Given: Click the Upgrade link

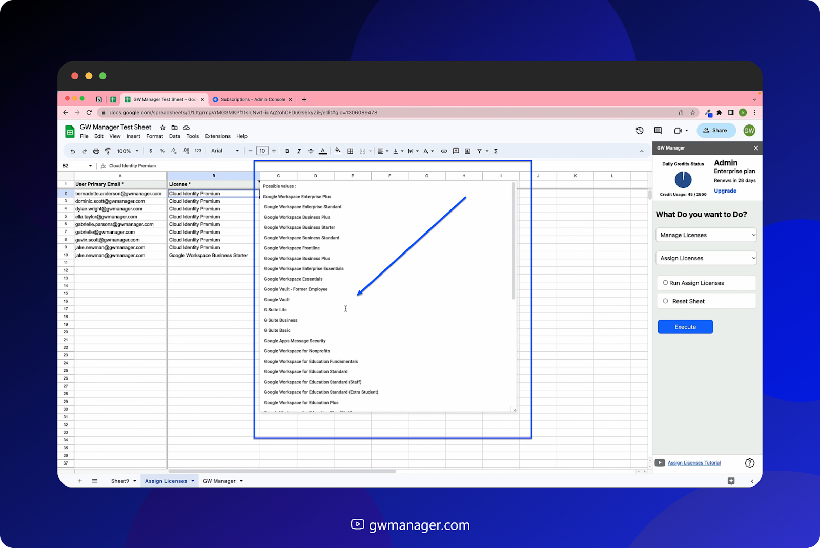Looking at the screenshot, I should click(725, 191).
